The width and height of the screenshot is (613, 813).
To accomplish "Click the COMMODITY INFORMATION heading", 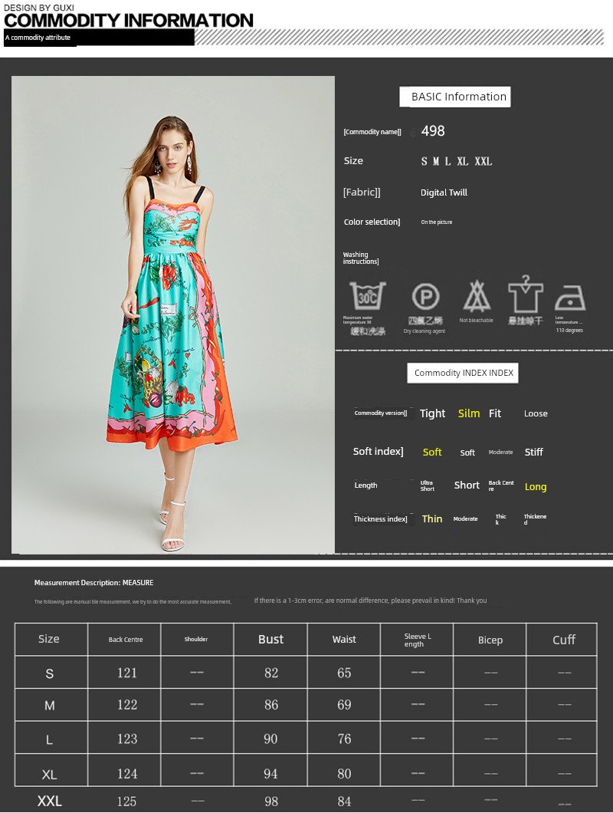I will coord(129,21).
